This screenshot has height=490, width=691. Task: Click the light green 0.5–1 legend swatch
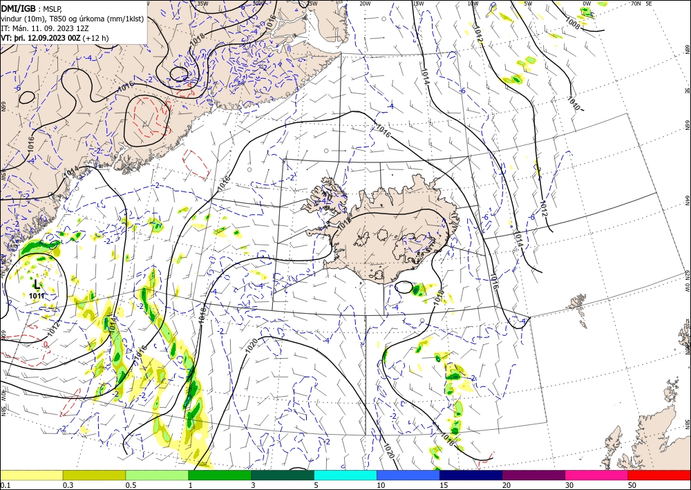click(157, 475)
